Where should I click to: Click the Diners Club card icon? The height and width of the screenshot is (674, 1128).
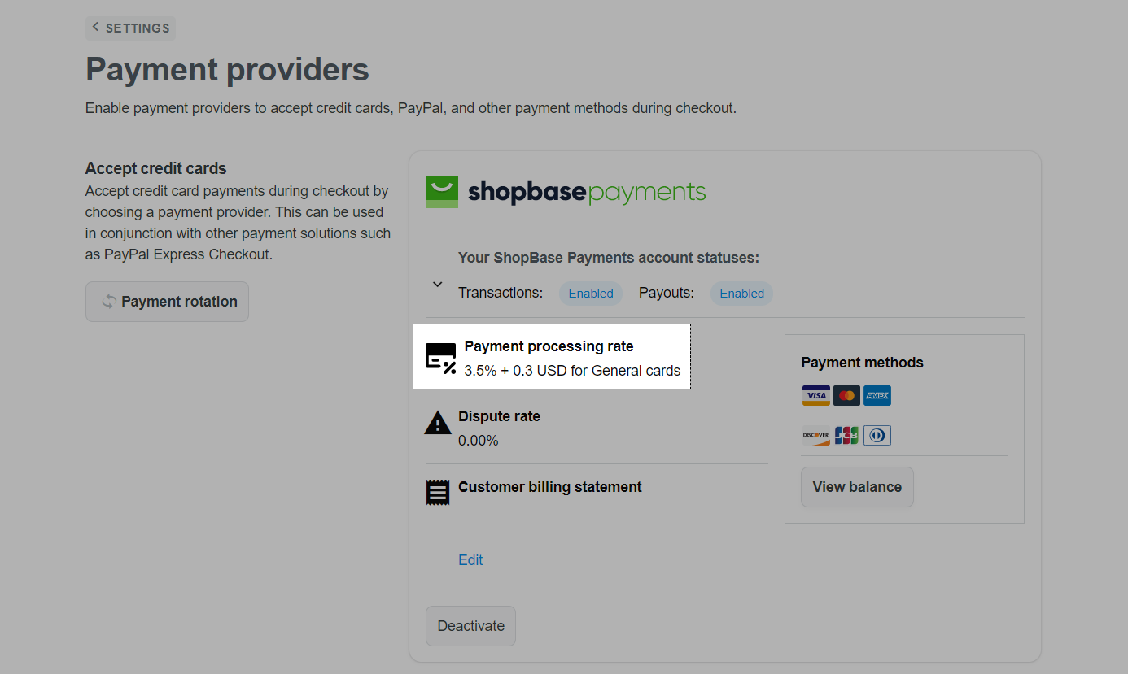877,436
